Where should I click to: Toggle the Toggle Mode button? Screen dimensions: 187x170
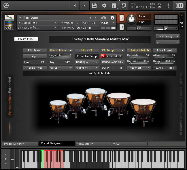coord(35,68)
